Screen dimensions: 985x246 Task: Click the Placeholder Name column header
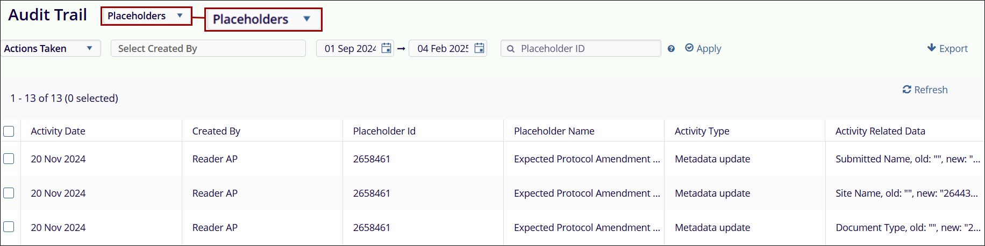pos(554,131)
